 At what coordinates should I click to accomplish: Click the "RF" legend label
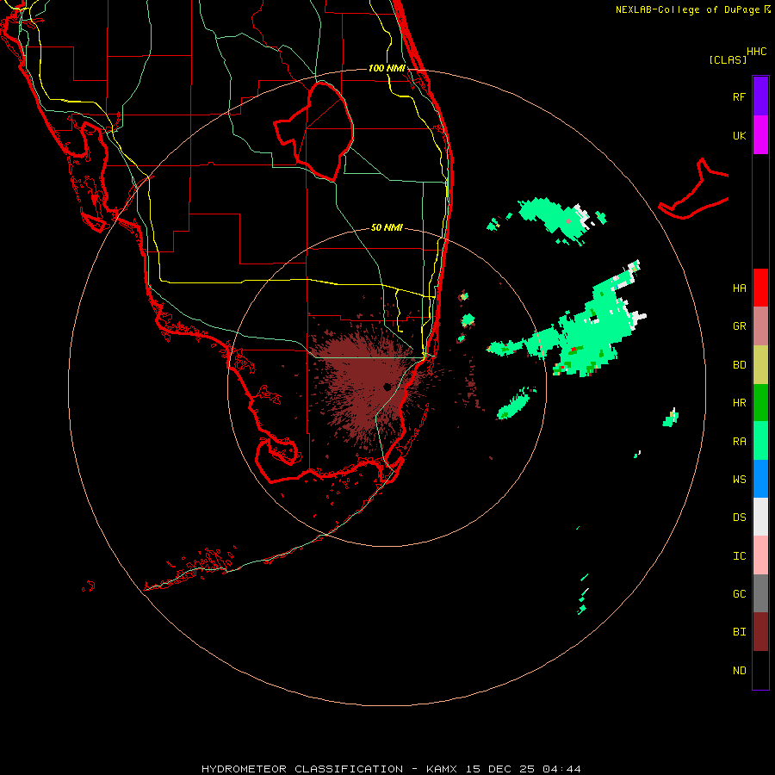pos(739,96)
